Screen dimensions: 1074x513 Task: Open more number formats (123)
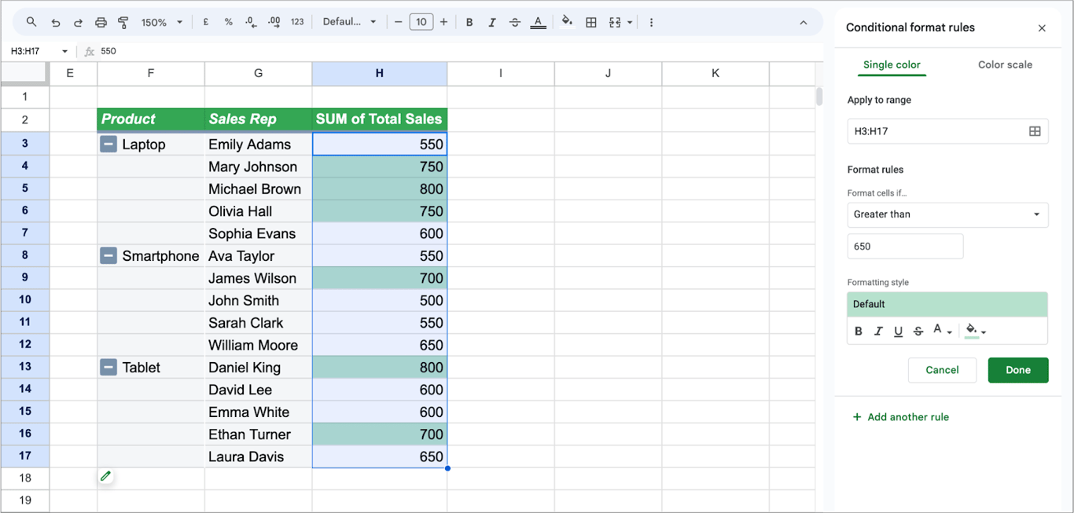coord(297,22)
